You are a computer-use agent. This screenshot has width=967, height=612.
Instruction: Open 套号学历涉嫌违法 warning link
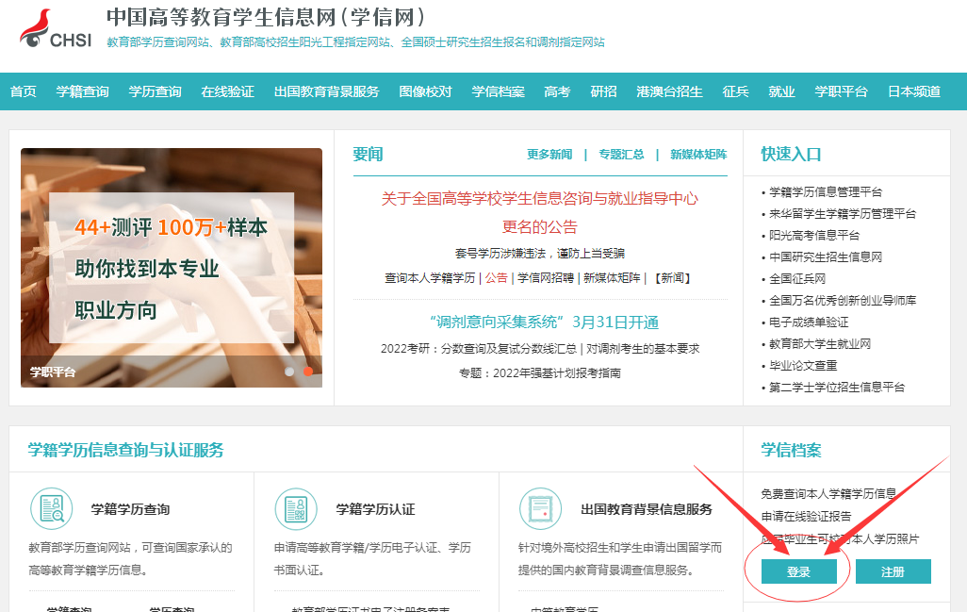[x=540, y=253]
